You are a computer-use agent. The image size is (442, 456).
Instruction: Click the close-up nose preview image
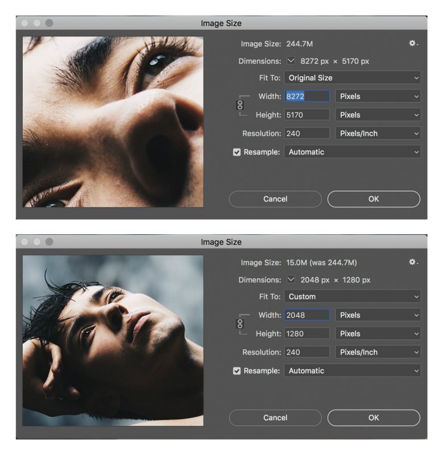coord(113,122)
